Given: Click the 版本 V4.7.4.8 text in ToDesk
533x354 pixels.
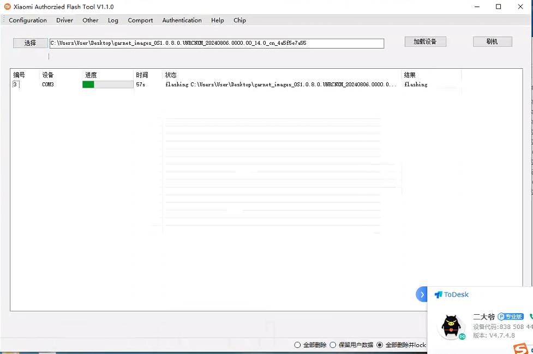Looking at the screenshot, I should coord(494,335).
